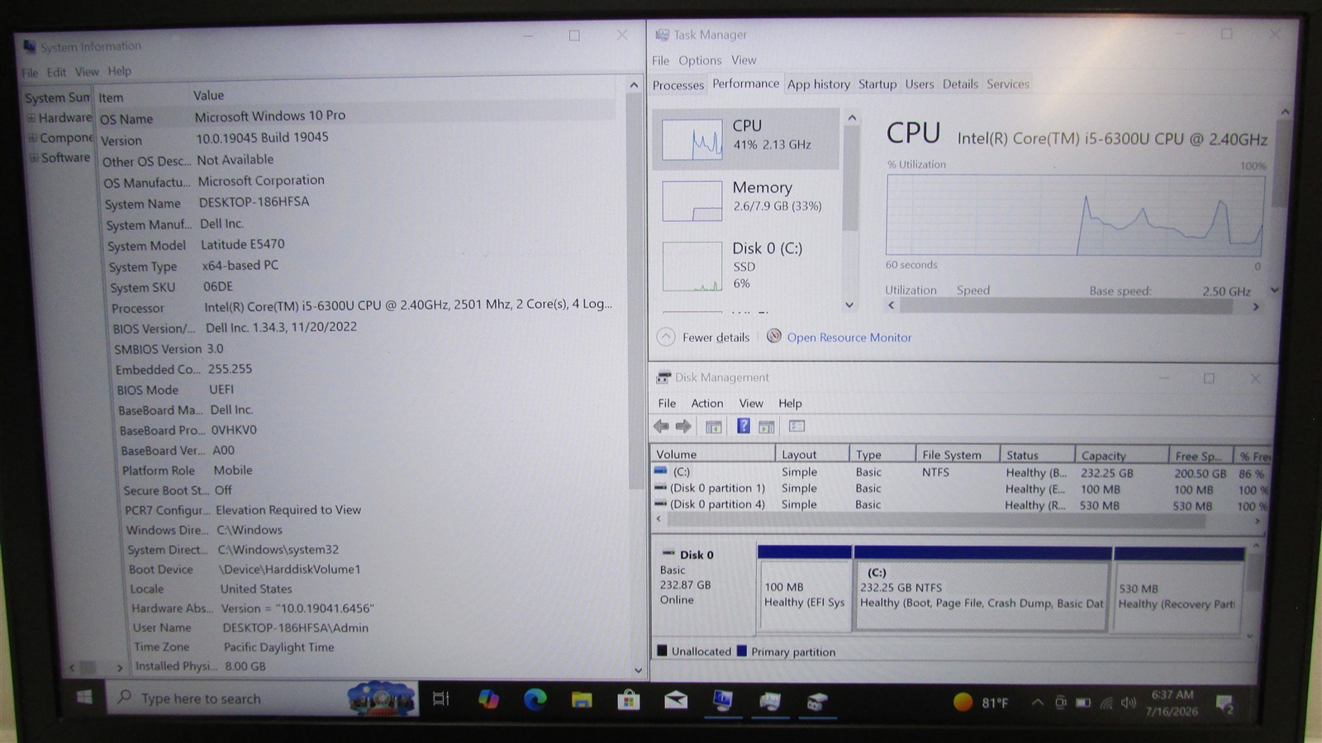Click the battery tray icon

tap(1083, 703)
